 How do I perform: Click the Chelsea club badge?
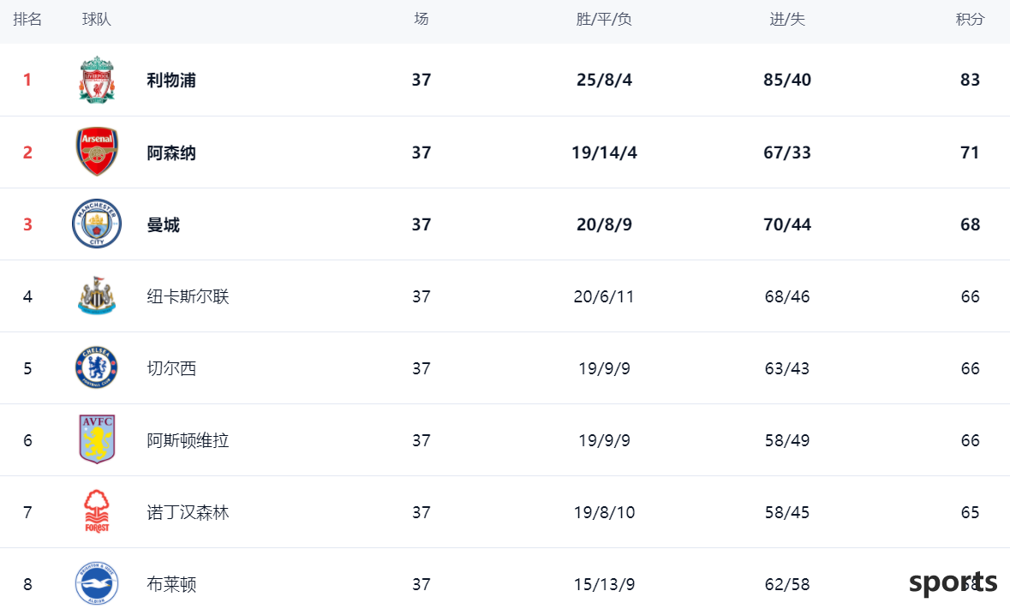pos(97,368)
